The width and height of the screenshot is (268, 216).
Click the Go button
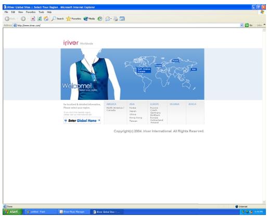249,26
